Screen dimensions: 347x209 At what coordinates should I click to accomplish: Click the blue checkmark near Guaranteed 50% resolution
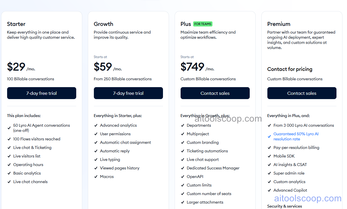click(x=269, y=136)
